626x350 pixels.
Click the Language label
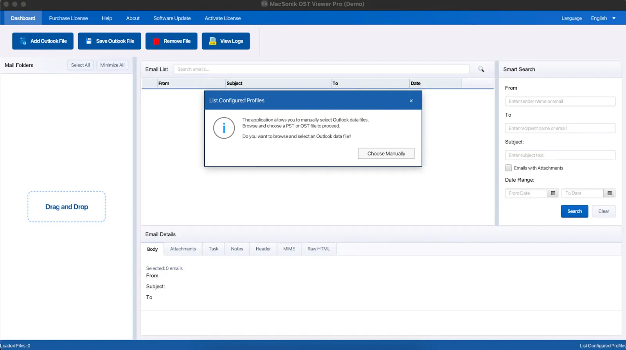(x=572, y=18)
